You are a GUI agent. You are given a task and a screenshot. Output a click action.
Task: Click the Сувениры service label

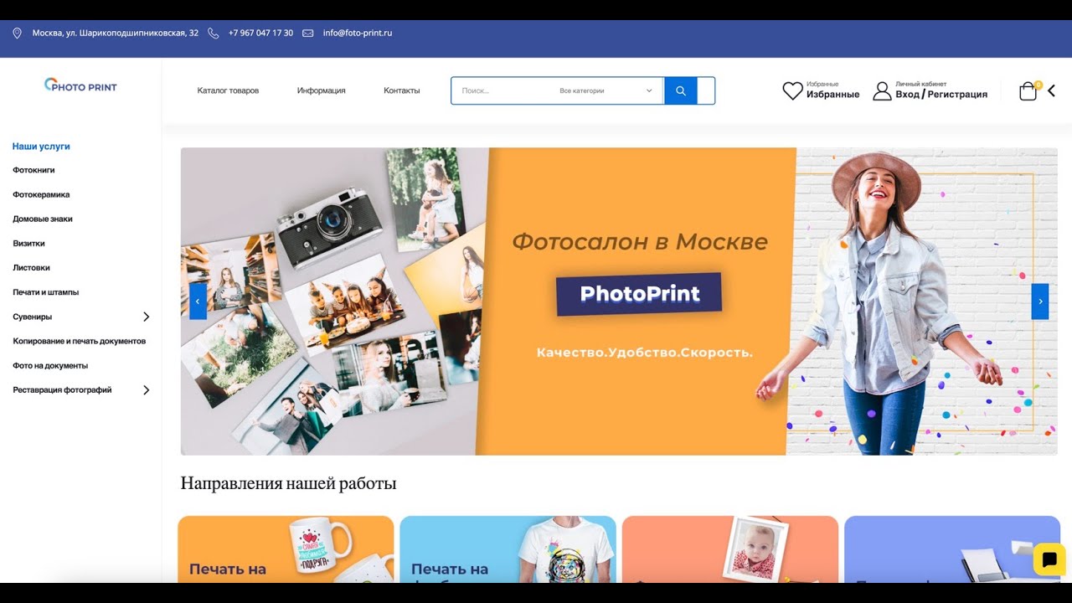click(x=33, y=317)
